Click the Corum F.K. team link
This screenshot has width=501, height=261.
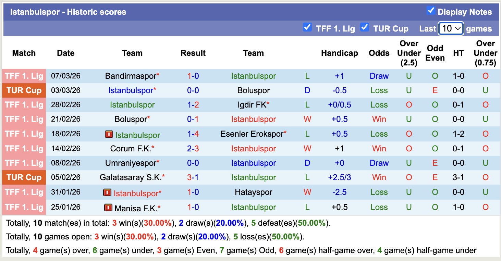click(131, 149)
